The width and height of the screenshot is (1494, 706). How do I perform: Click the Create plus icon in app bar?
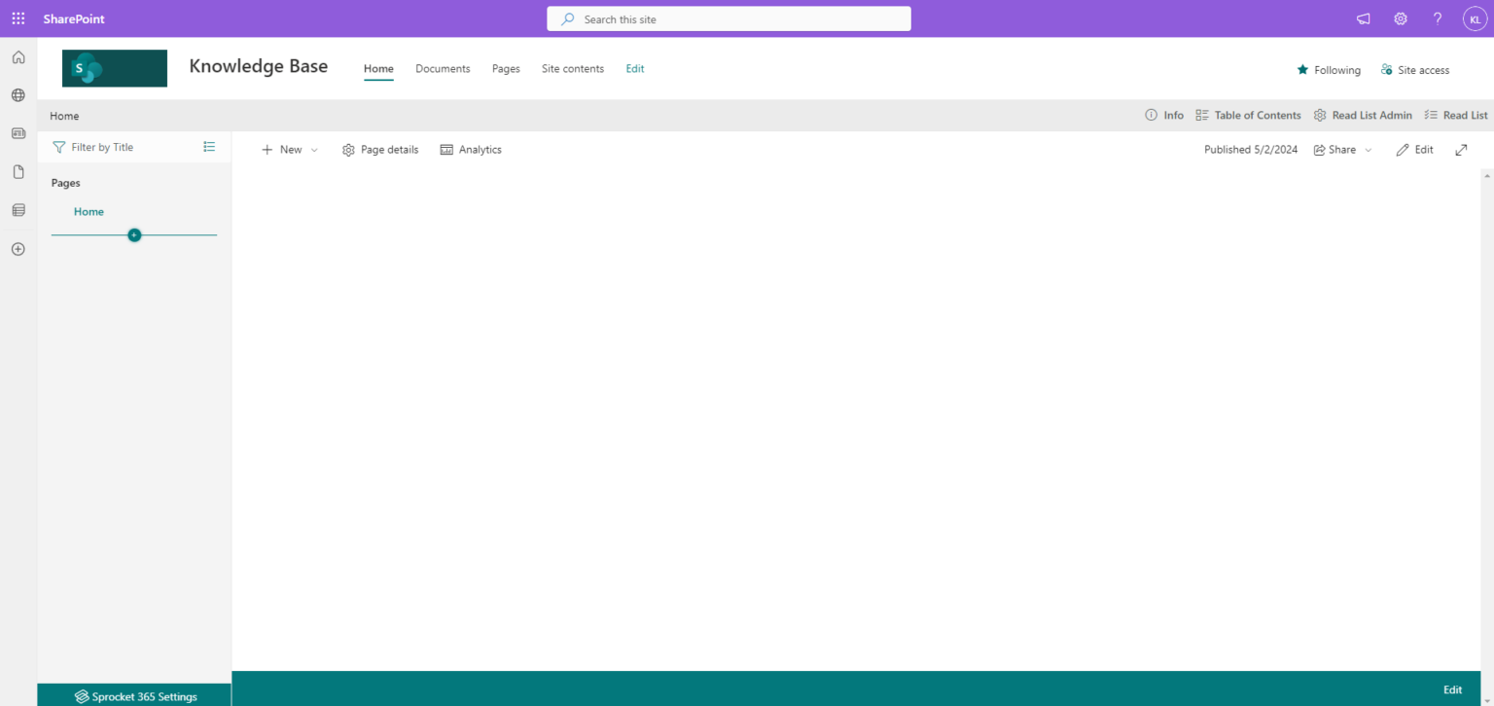18,249
